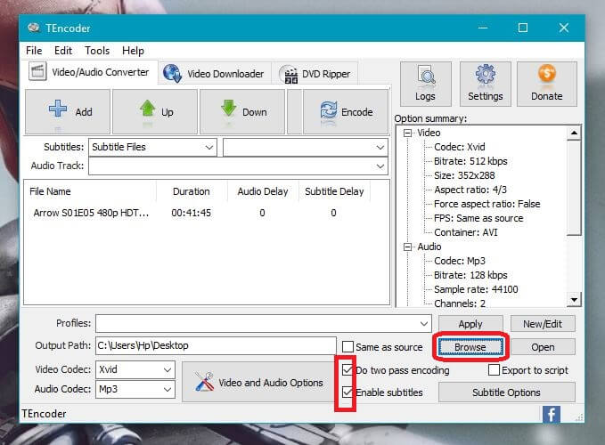Switch to the DVD Ripper tab
The image size is (605, 445).
tap(317, 74)
